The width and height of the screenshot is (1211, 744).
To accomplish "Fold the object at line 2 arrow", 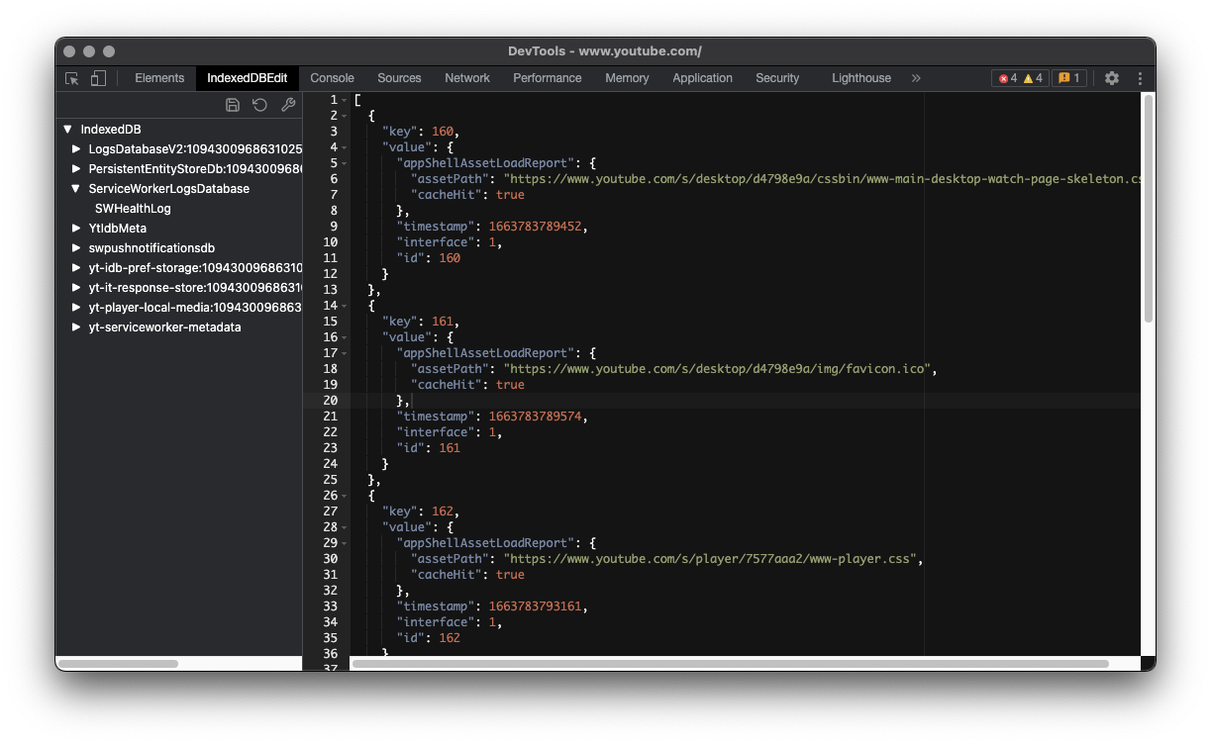I will pyautogui.click(x=345, y=116).
